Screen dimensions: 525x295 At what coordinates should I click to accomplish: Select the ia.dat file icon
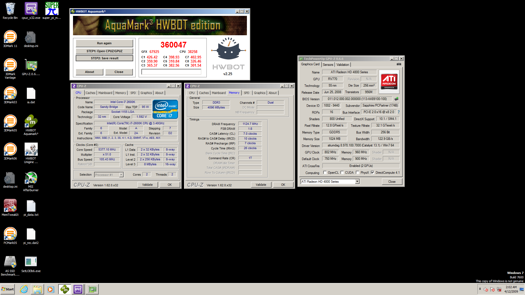(x=31, y=95)
